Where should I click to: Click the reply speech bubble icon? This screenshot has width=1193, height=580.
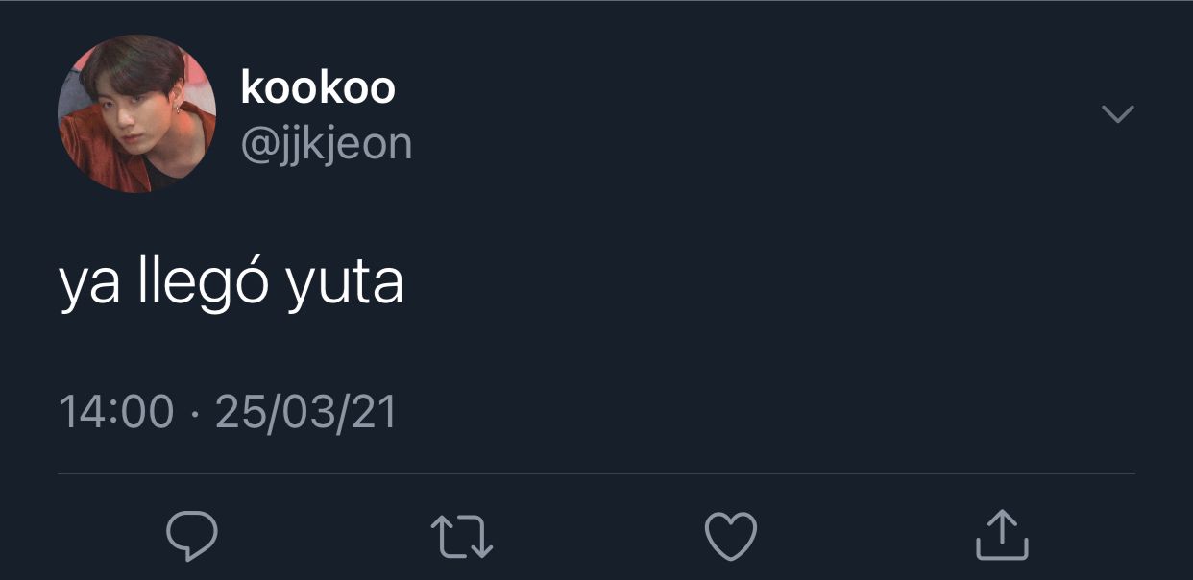(192, 536)
